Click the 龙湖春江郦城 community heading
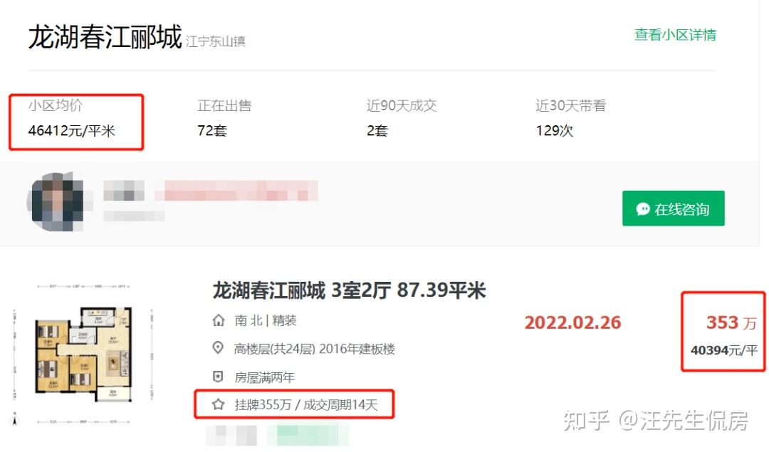Viewport: 769px width, 452px height. (x=105, y=37)
